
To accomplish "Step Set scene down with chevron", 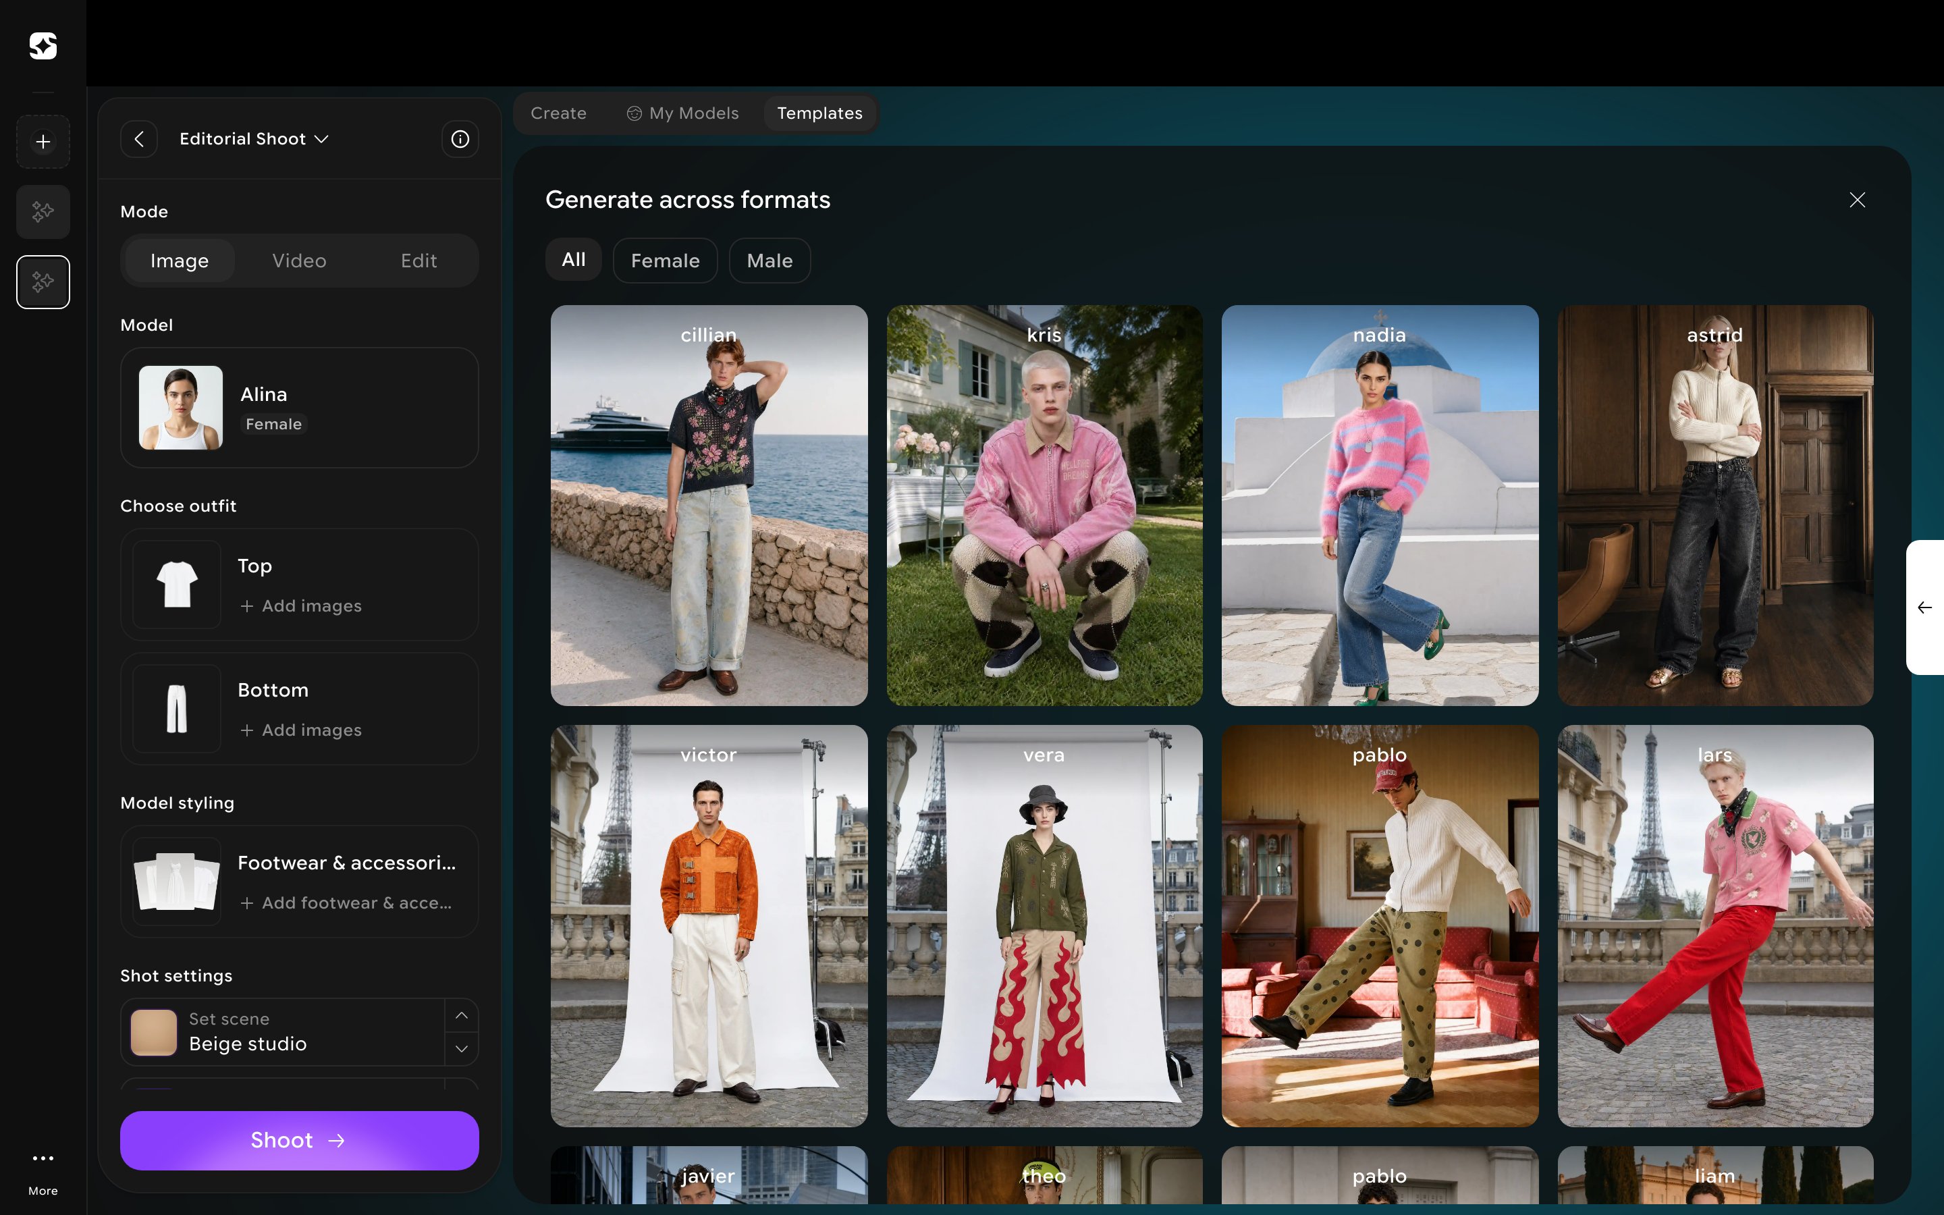I will pyautogui.click(x=461, y=1049).
